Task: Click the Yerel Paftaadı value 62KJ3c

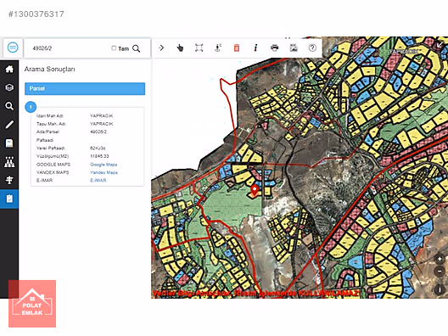Action: 98,148
